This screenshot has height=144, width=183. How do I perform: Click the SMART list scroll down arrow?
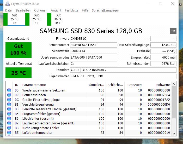tap(174, 134)
